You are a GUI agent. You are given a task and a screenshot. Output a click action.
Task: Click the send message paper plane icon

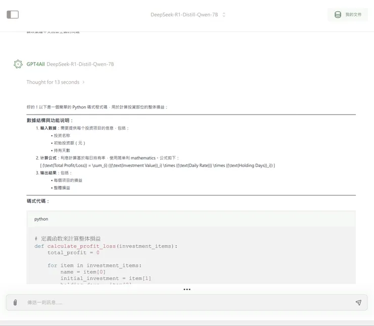click(x=358, y=302)
